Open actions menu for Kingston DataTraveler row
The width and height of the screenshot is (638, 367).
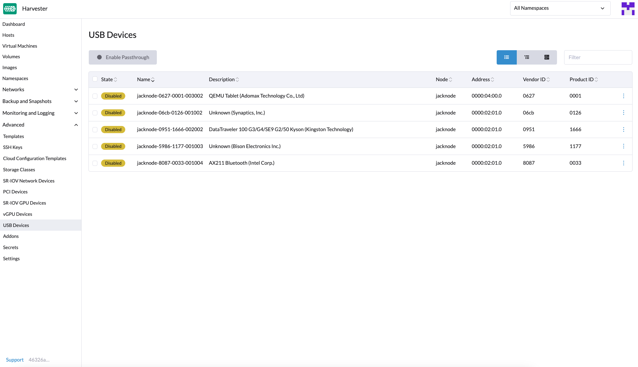point(623,129)
